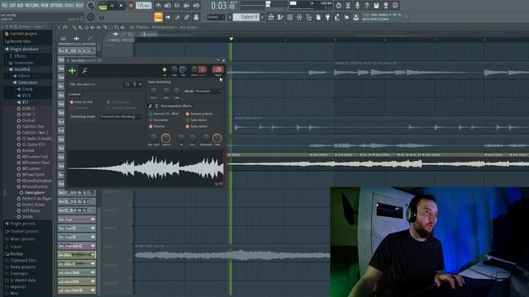Open the Declicking mode dropdown
Image resolution: width=529 pixels, height=297 pixels.
click(121, 116)
